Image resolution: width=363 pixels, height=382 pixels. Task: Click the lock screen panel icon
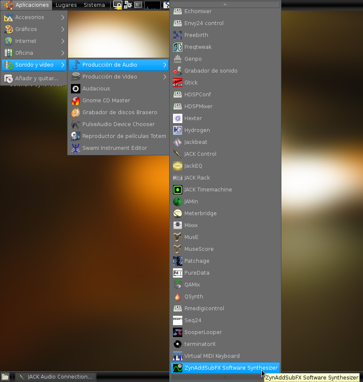tap(118, 5)
